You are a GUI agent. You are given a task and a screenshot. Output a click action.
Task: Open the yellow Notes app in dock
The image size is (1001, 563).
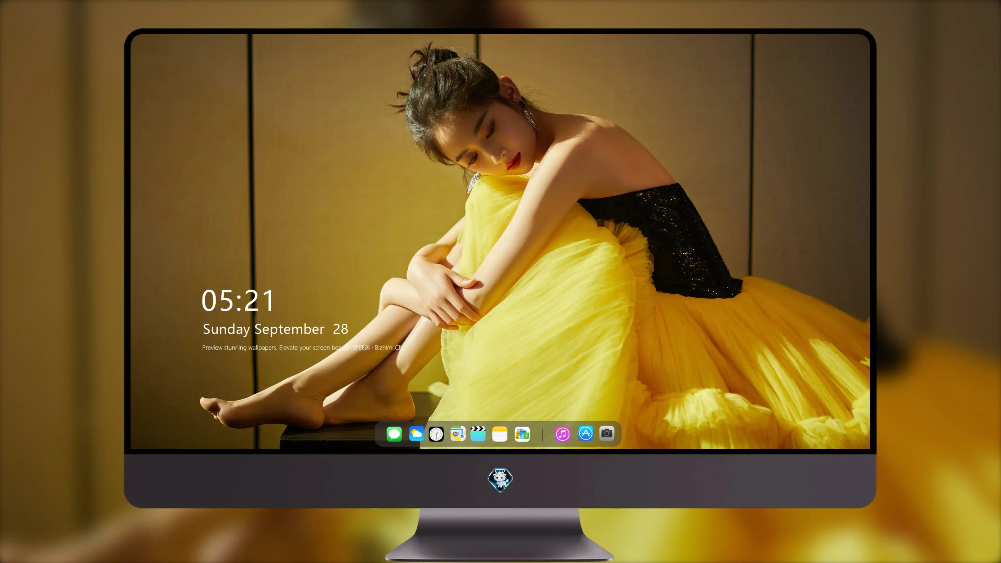(500, 434)
